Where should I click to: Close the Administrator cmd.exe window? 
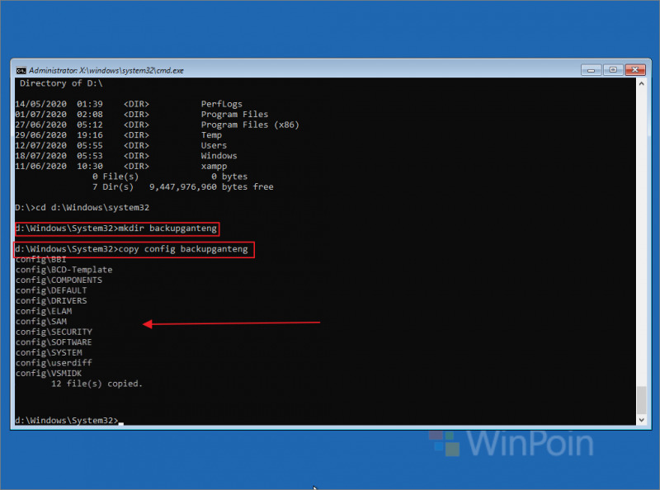click(x=635, y=70)
